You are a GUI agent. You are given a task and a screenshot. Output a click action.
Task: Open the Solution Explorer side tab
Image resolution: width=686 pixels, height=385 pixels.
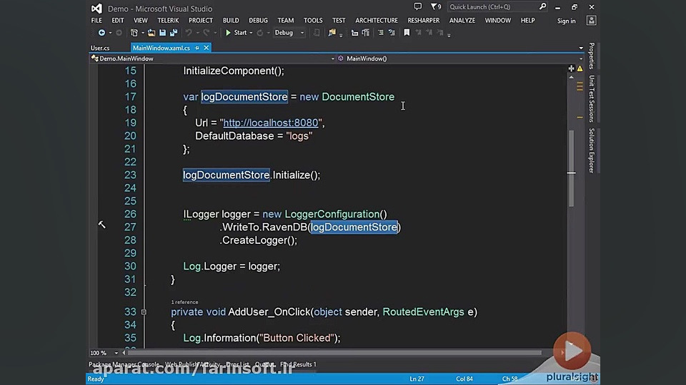point(592,150)
